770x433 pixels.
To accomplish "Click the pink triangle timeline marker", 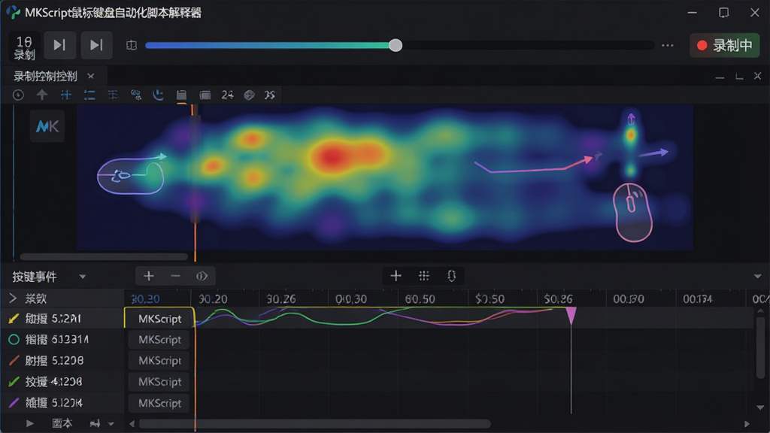I will click(571, 315).
